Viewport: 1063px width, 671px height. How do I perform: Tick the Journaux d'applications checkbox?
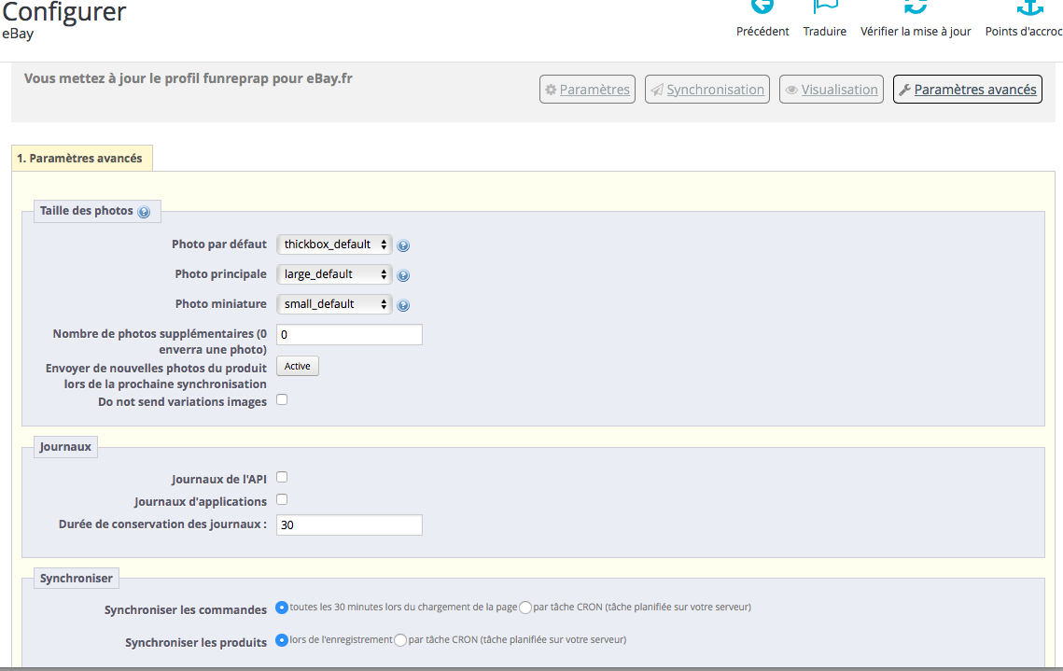click(282, 499)
